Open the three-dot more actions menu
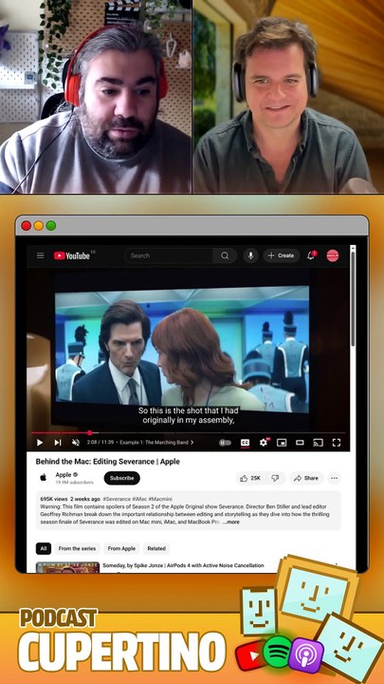384x684 pixels. pyautogui.click(x=334, y=478)
